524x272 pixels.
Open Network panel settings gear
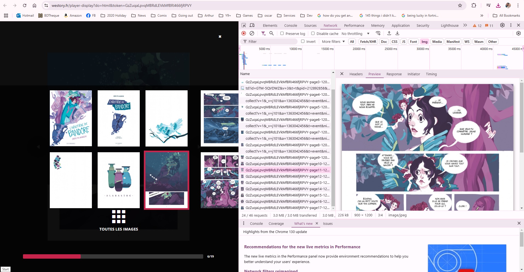518,33
